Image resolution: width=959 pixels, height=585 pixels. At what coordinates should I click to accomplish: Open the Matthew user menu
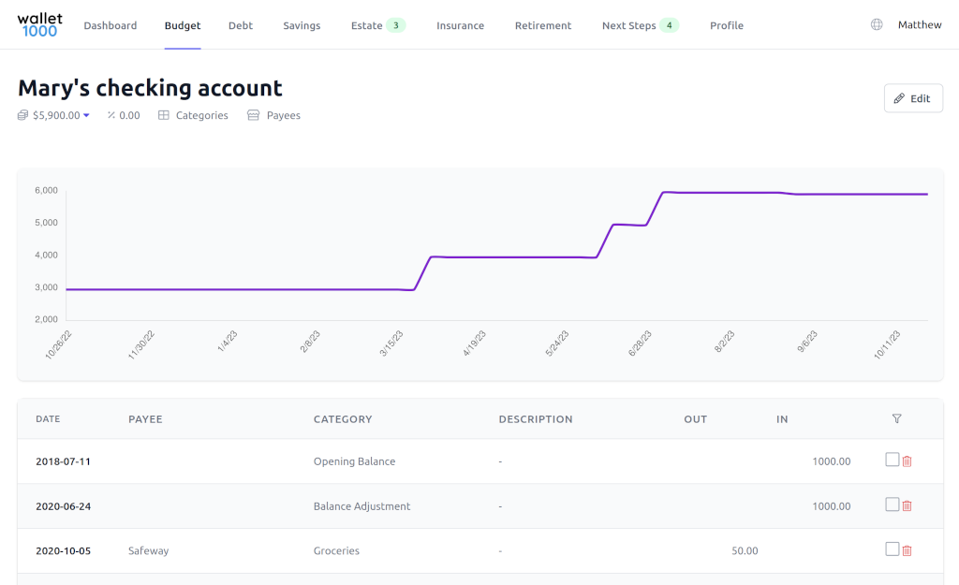(920, 24)
